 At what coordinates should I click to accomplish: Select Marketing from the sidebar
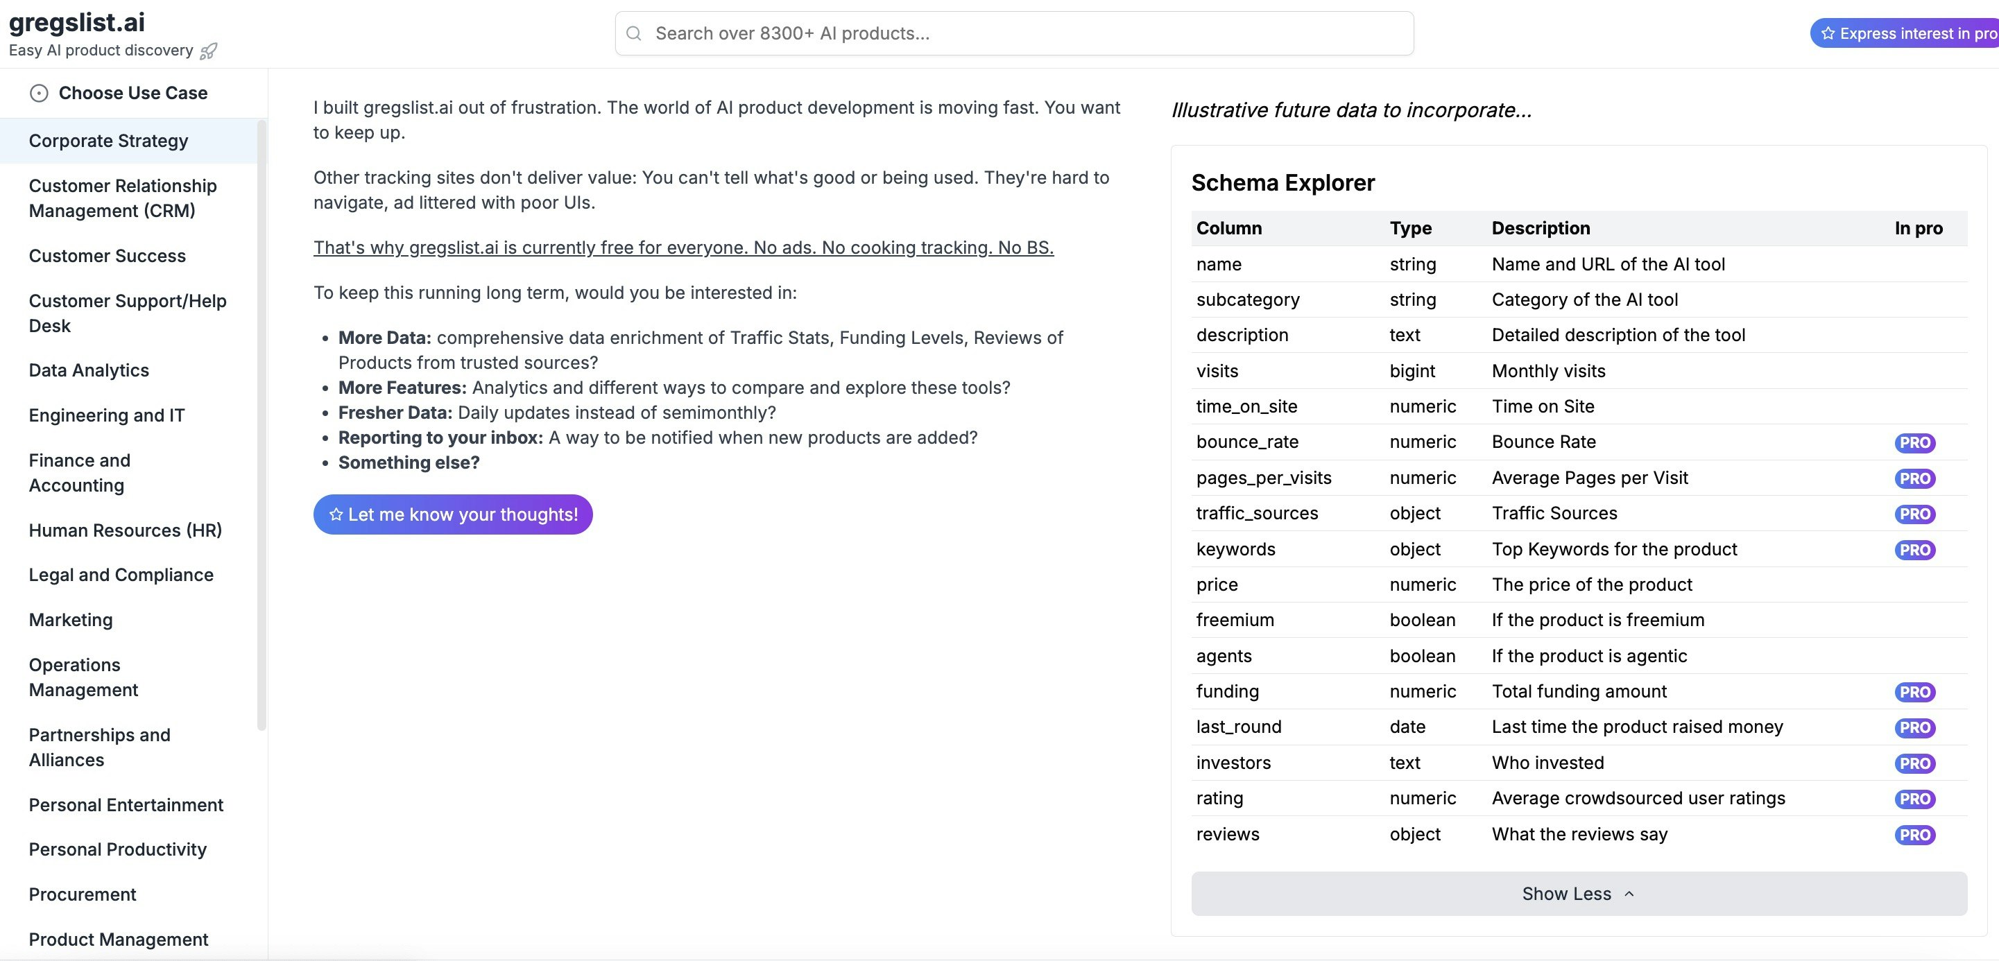click(x=71, y=621)
